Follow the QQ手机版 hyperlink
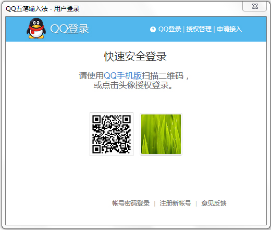The height and width of the screenshot is (230, 271). (x=122, y=75)
